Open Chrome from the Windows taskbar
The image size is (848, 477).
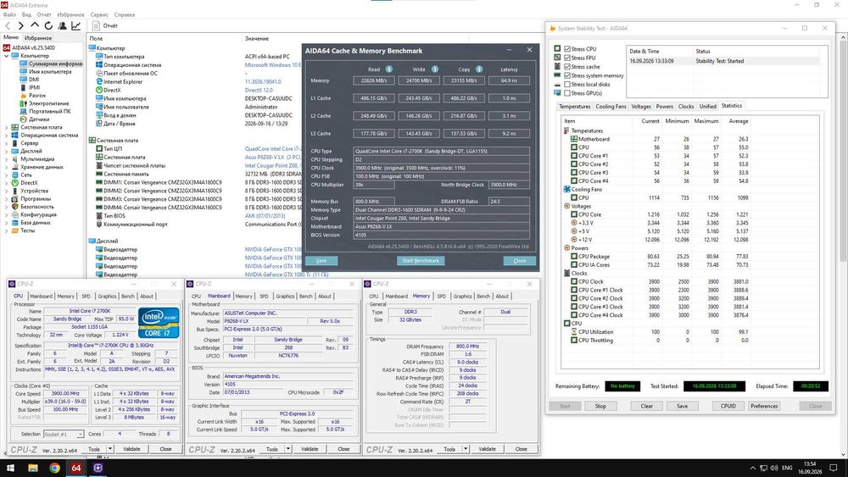[x=54, y=468]
